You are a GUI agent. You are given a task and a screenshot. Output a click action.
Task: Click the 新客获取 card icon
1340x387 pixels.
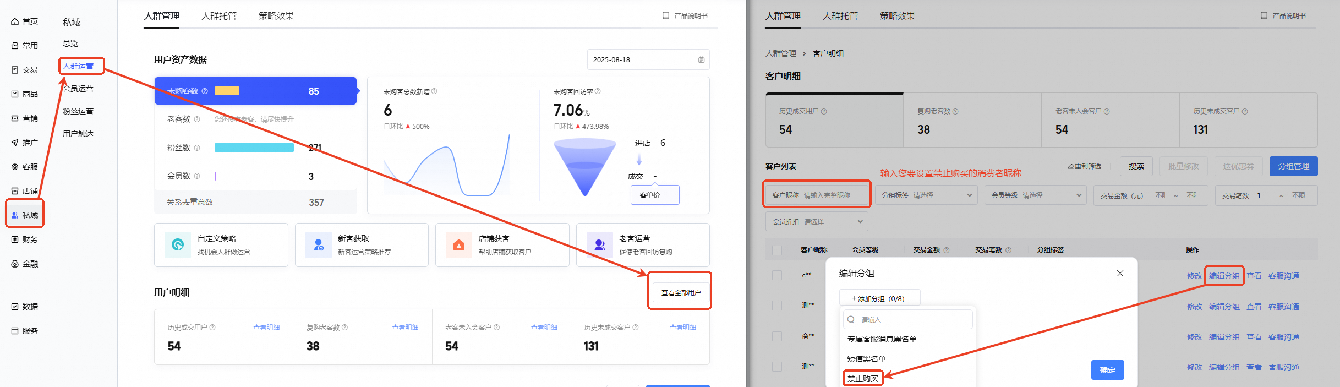coord(319,245)
